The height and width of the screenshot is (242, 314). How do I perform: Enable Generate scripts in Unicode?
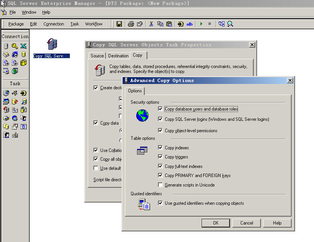tap(160, 185)
